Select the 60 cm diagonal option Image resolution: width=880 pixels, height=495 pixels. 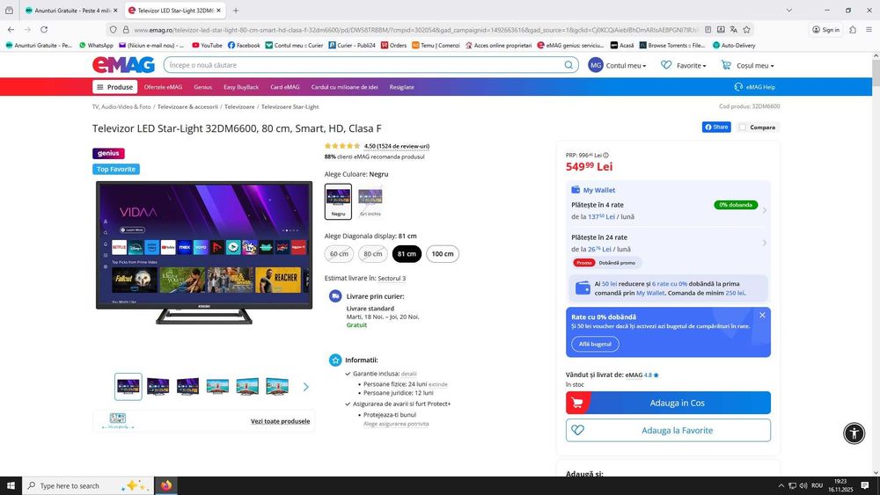339,254
